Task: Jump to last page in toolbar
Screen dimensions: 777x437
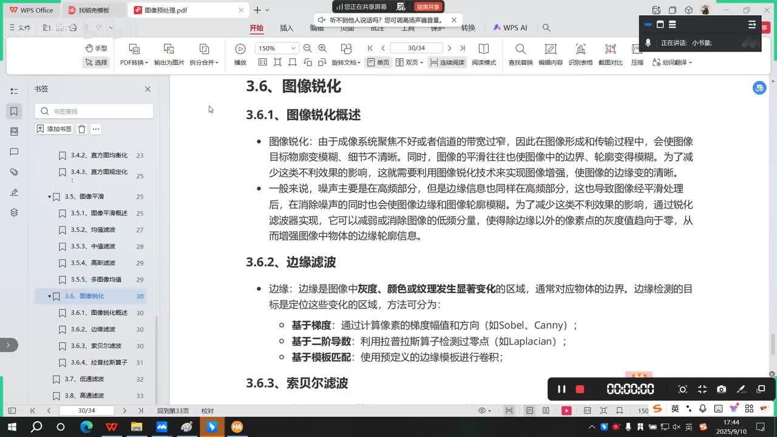Action: [x=462, y=48]
